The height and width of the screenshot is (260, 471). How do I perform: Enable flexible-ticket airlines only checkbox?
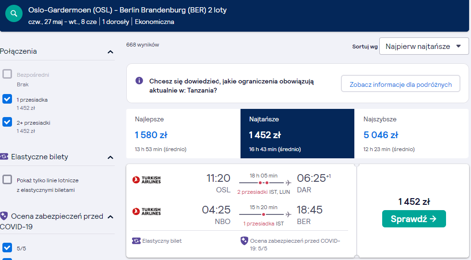click(7, 179)
